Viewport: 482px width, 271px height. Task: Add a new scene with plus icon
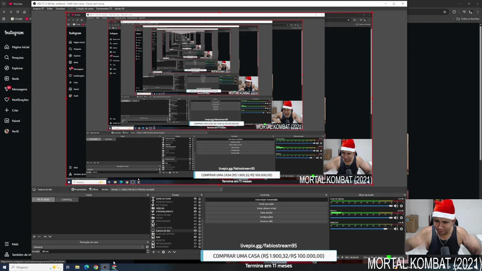[34, 237]
